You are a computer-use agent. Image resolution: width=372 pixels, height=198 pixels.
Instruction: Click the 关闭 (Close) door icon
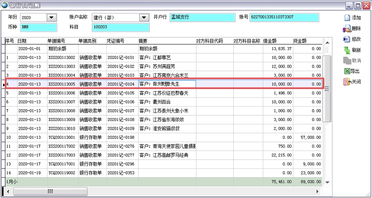[347, 82]
